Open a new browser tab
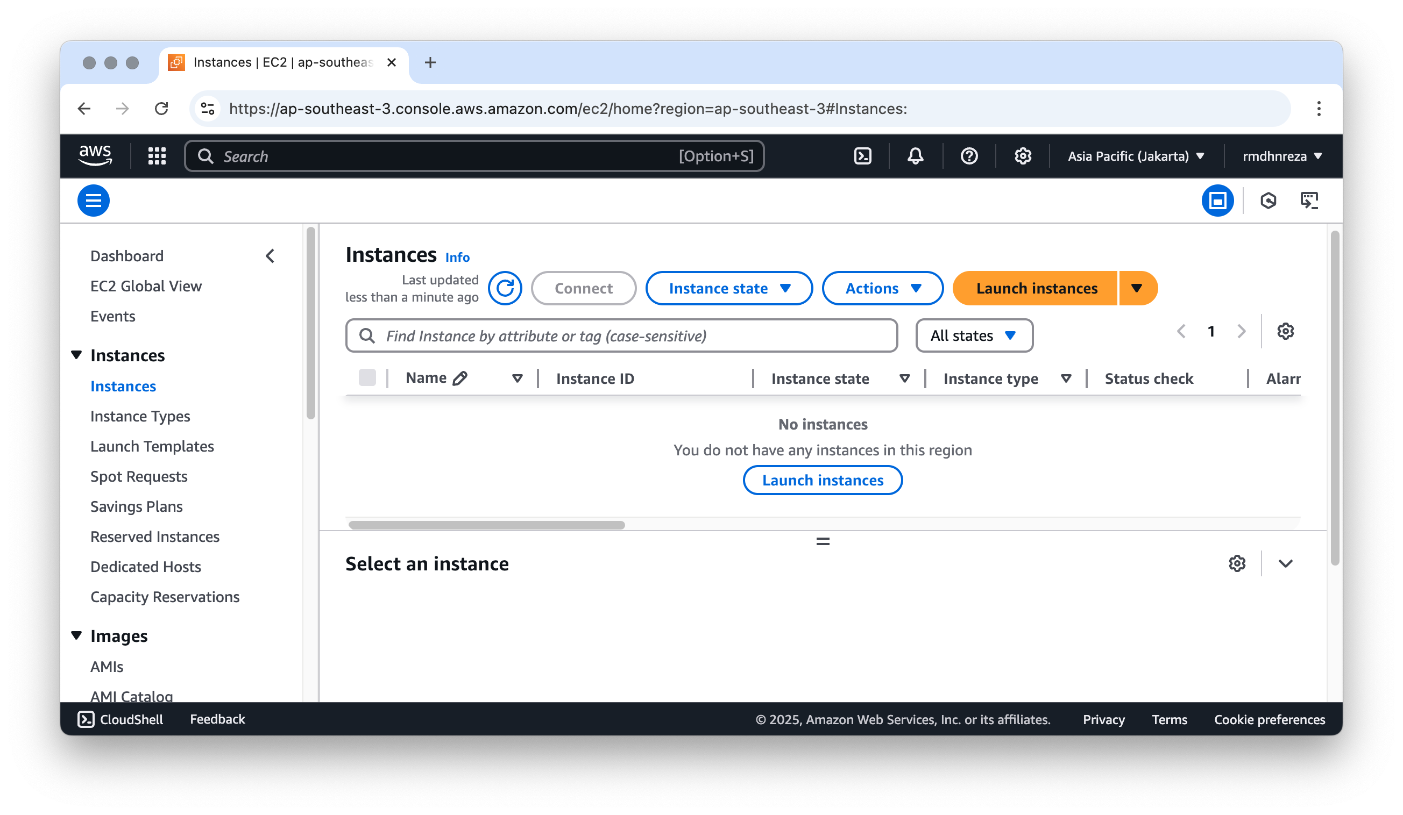This screenshot has width=1403, height=815. point(430,62)
